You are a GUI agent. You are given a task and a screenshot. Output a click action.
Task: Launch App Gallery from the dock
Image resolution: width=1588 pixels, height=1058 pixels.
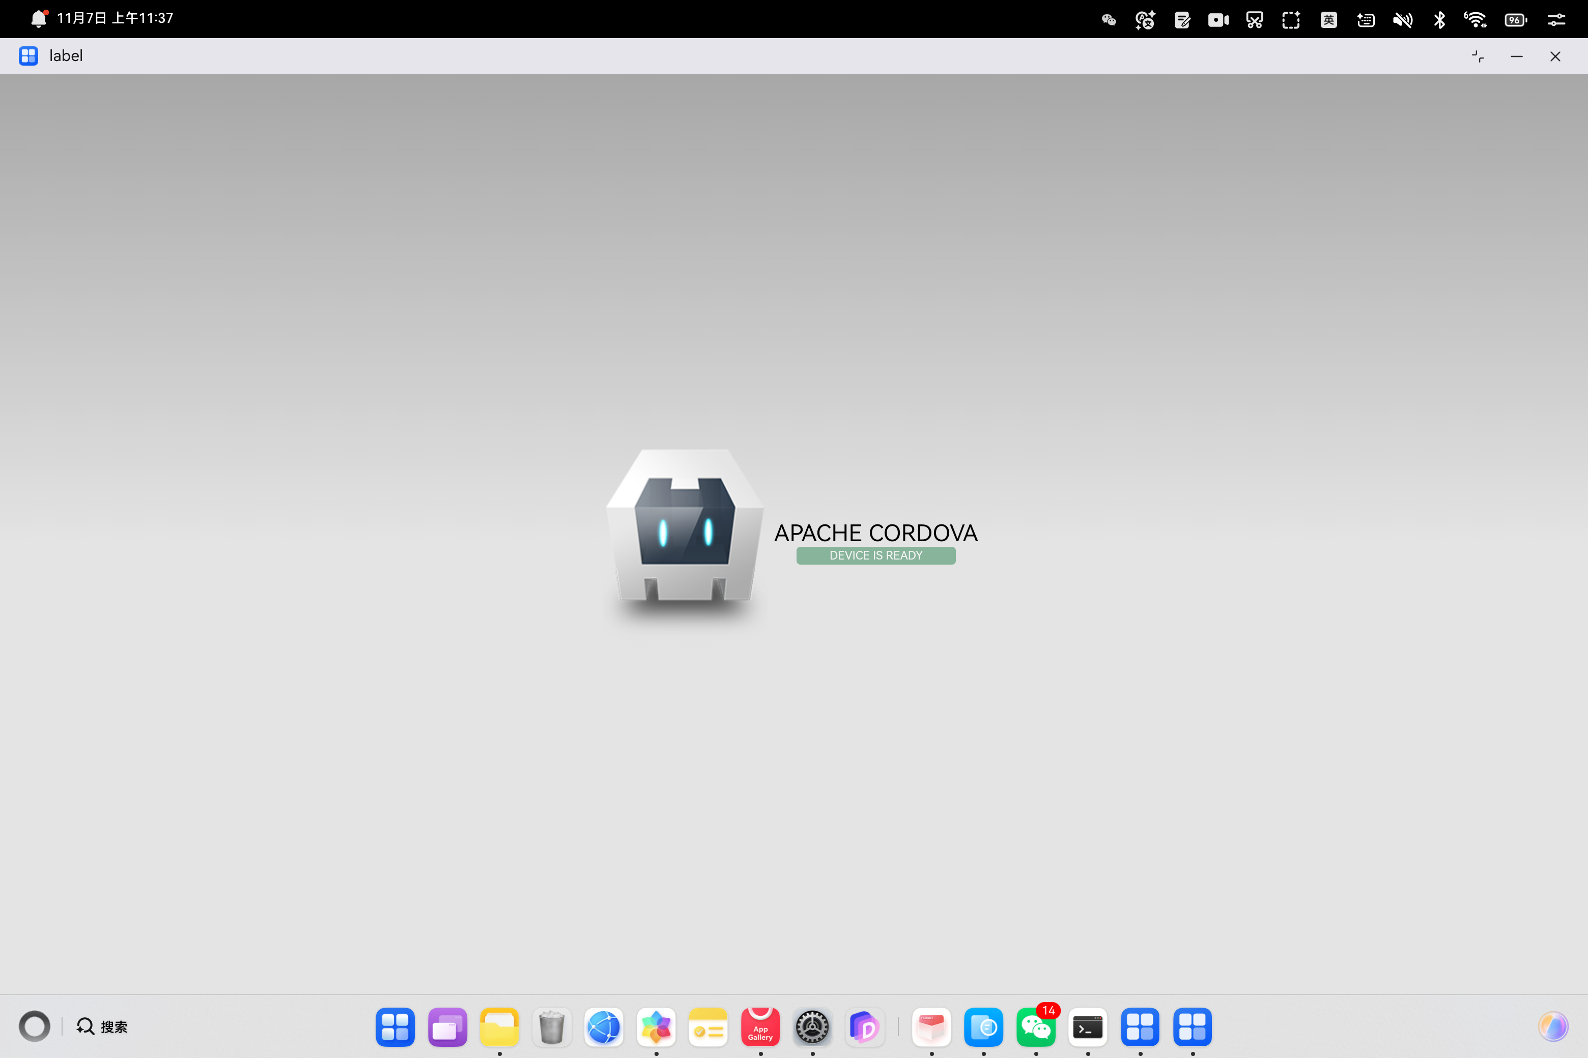click(x=760, y=1027)
